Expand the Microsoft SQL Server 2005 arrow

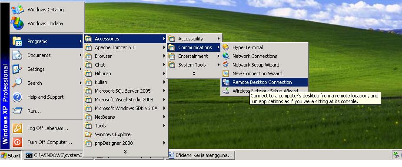pos(164,91)
